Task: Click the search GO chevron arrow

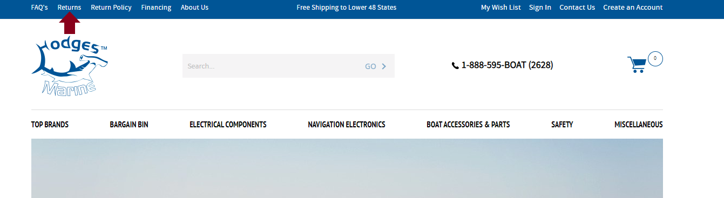Action: 384,66
